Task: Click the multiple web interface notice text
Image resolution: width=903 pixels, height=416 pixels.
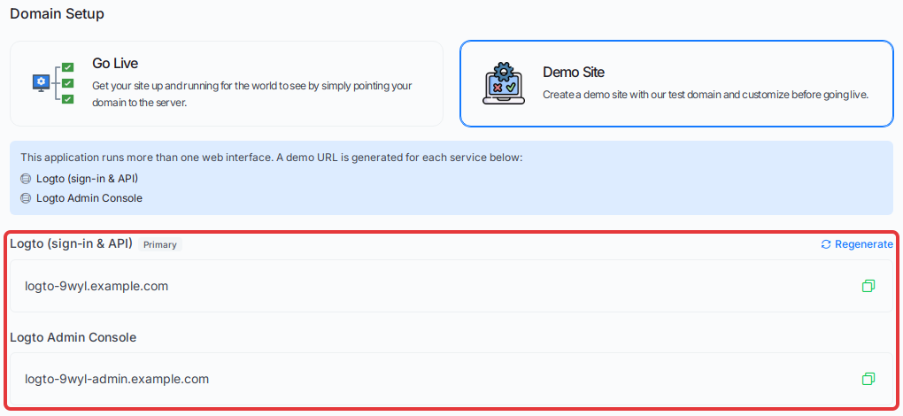Action: (271, 158)
